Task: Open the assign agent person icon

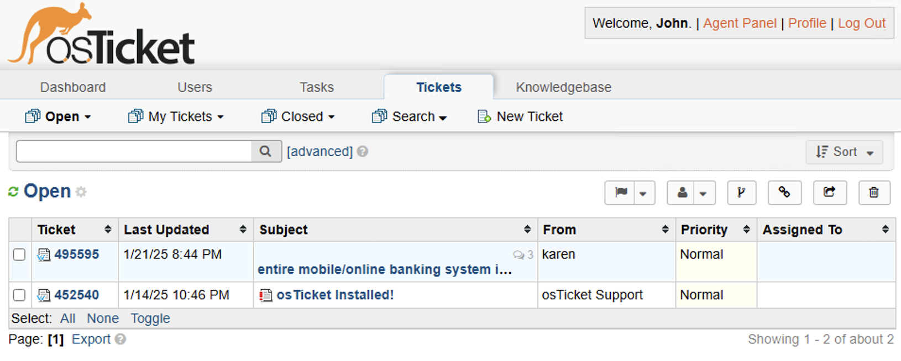Action: click(x=682, y=193)
